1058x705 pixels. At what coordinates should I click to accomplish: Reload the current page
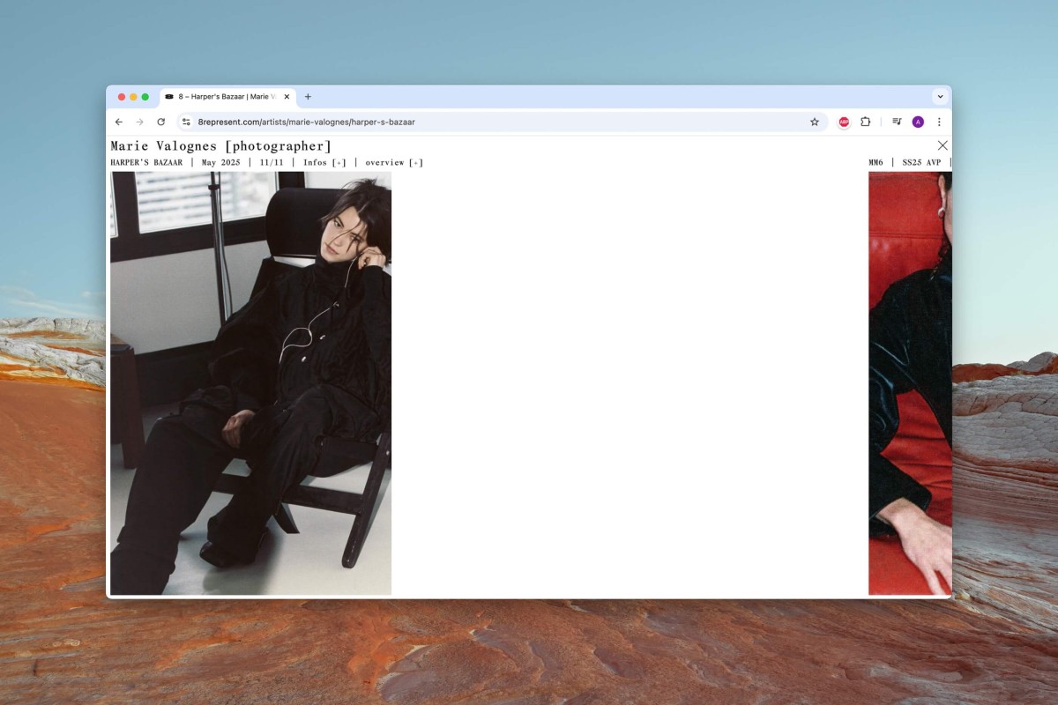click(160, 122)
